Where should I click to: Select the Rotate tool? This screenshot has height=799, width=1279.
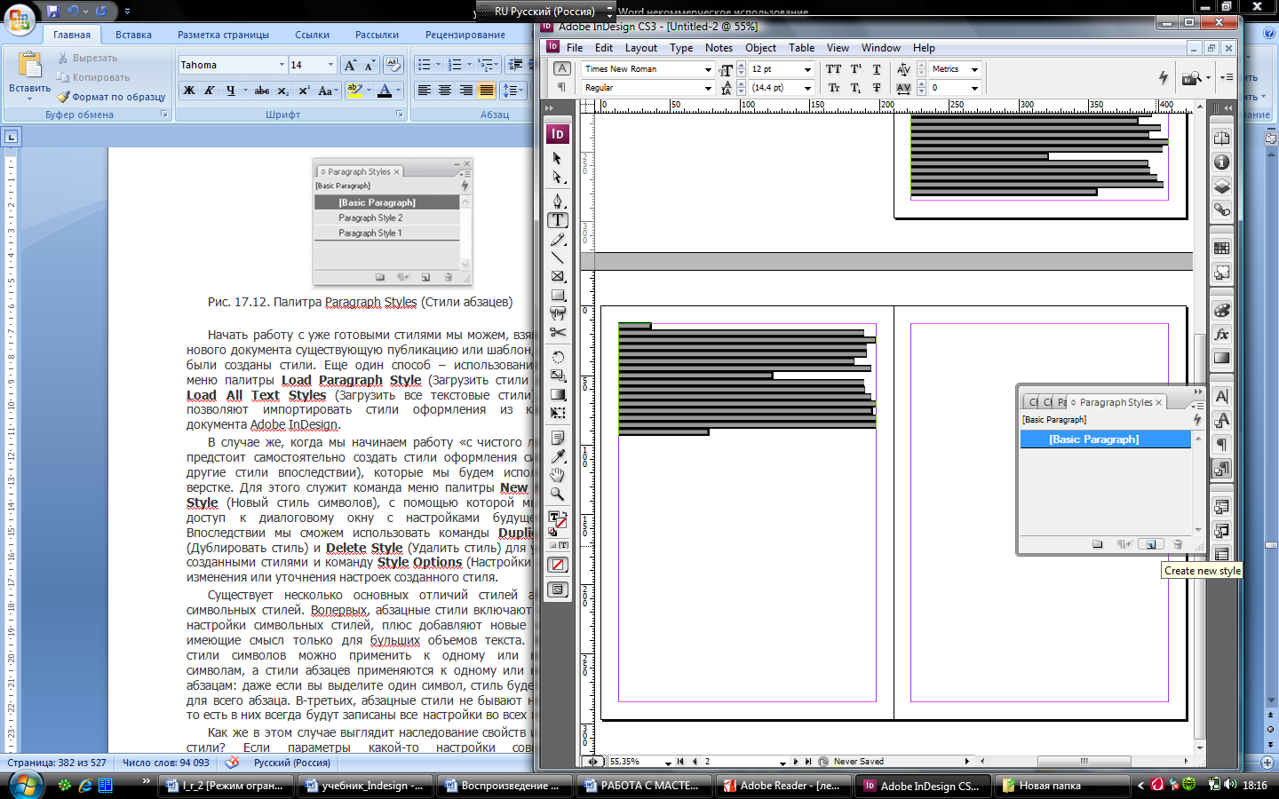[557, 357]
